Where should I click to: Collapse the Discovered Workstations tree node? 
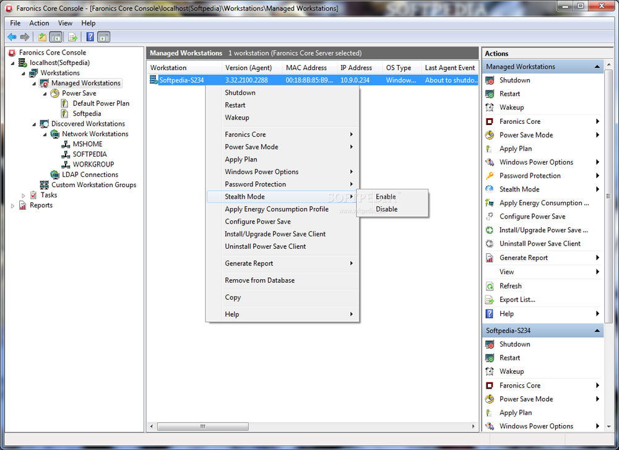point(34,124)
